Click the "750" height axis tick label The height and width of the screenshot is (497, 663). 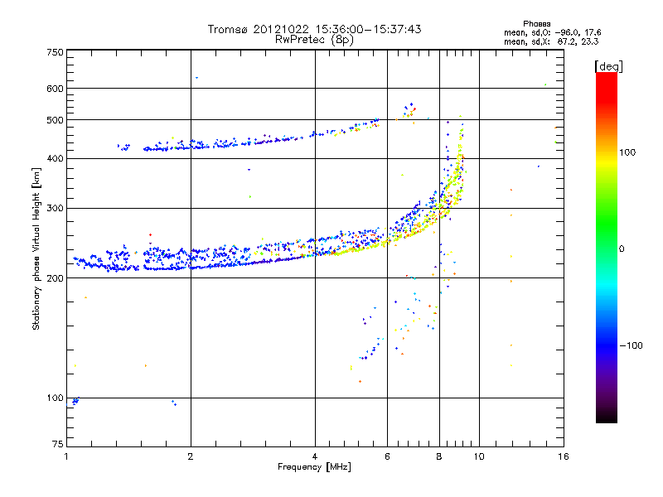(x=56, y=52)
